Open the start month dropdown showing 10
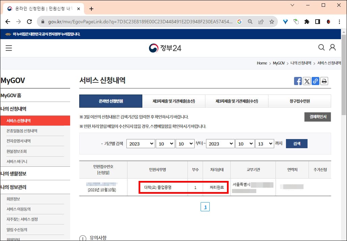 (165, 143)
